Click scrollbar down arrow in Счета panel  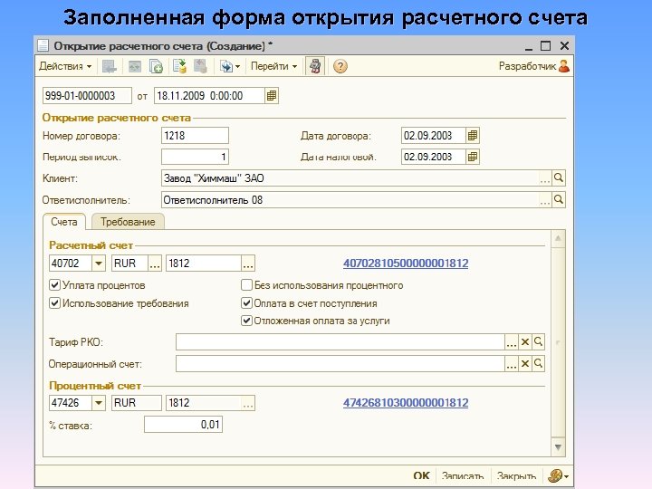(558, 447)
